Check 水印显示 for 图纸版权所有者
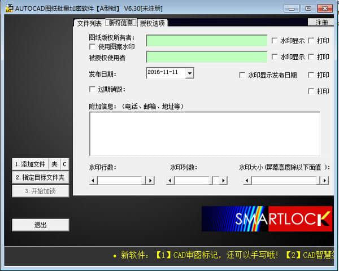339x271 pixels. click(275, 41)
